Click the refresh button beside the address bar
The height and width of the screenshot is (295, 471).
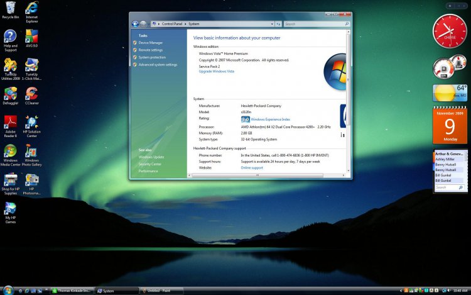pos(278,24)
